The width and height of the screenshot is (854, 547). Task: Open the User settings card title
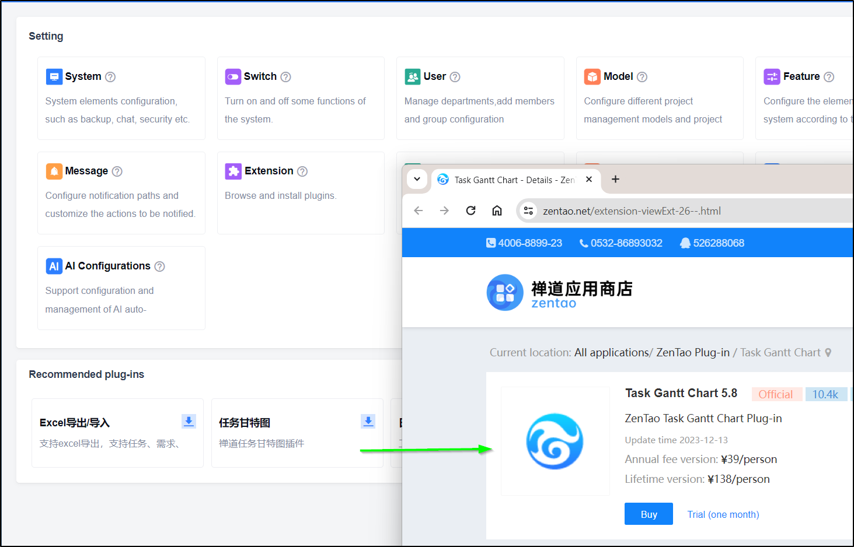click(435, 76)
